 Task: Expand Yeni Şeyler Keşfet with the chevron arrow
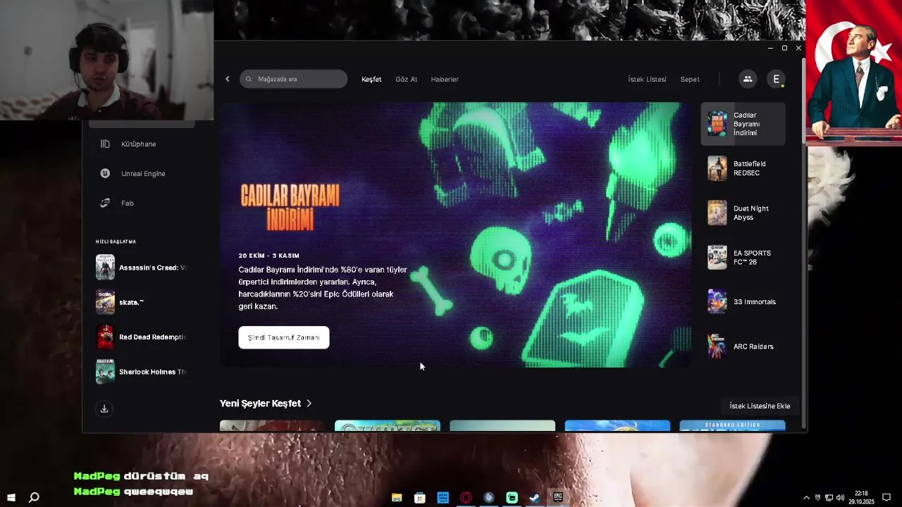[x=309, y=403]
